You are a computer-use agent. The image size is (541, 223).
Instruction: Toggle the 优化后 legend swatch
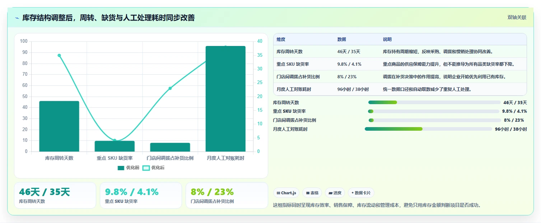(146, 168)
